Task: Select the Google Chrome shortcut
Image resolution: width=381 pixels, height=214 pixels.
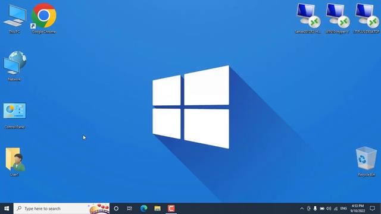Action: tap(43, 18)
